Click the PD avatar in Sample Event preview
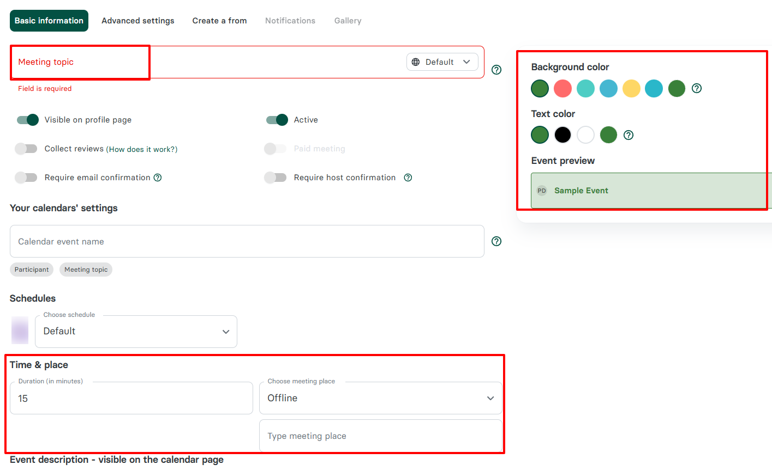The height and width of the screenshot is (471, 772). tap(541, 191)
